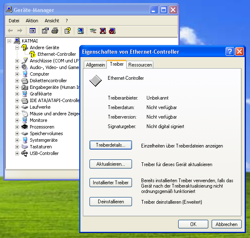The image size is (250, 238).
Task: Click the Print toolbar icon
Action: [x=55, y=31]
